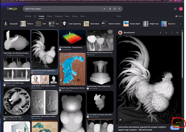Switch to All results tab

click(35, 16)
